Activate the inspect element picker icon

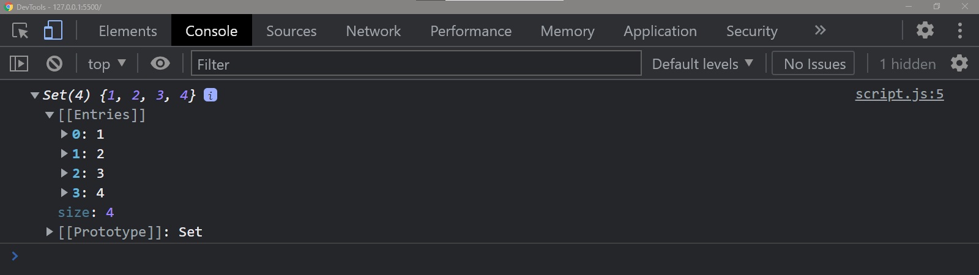click(20, 31)
